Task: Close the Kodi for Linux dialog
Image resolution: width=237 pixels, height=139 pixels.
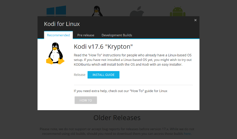Action: click(x=195, y=20)
